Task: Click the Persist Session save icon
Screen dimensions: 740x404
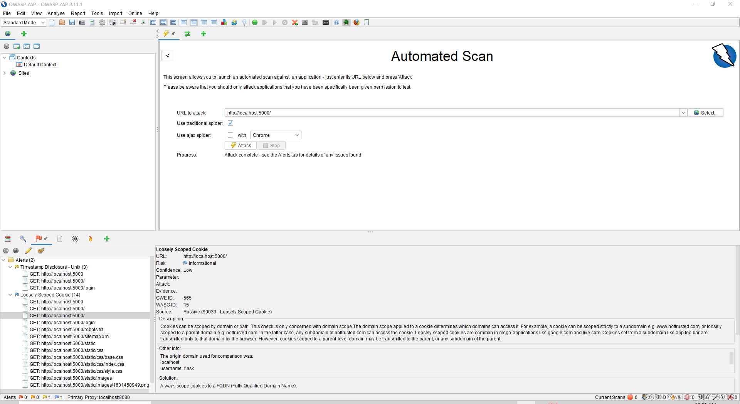Action: (x=72, y=22)
